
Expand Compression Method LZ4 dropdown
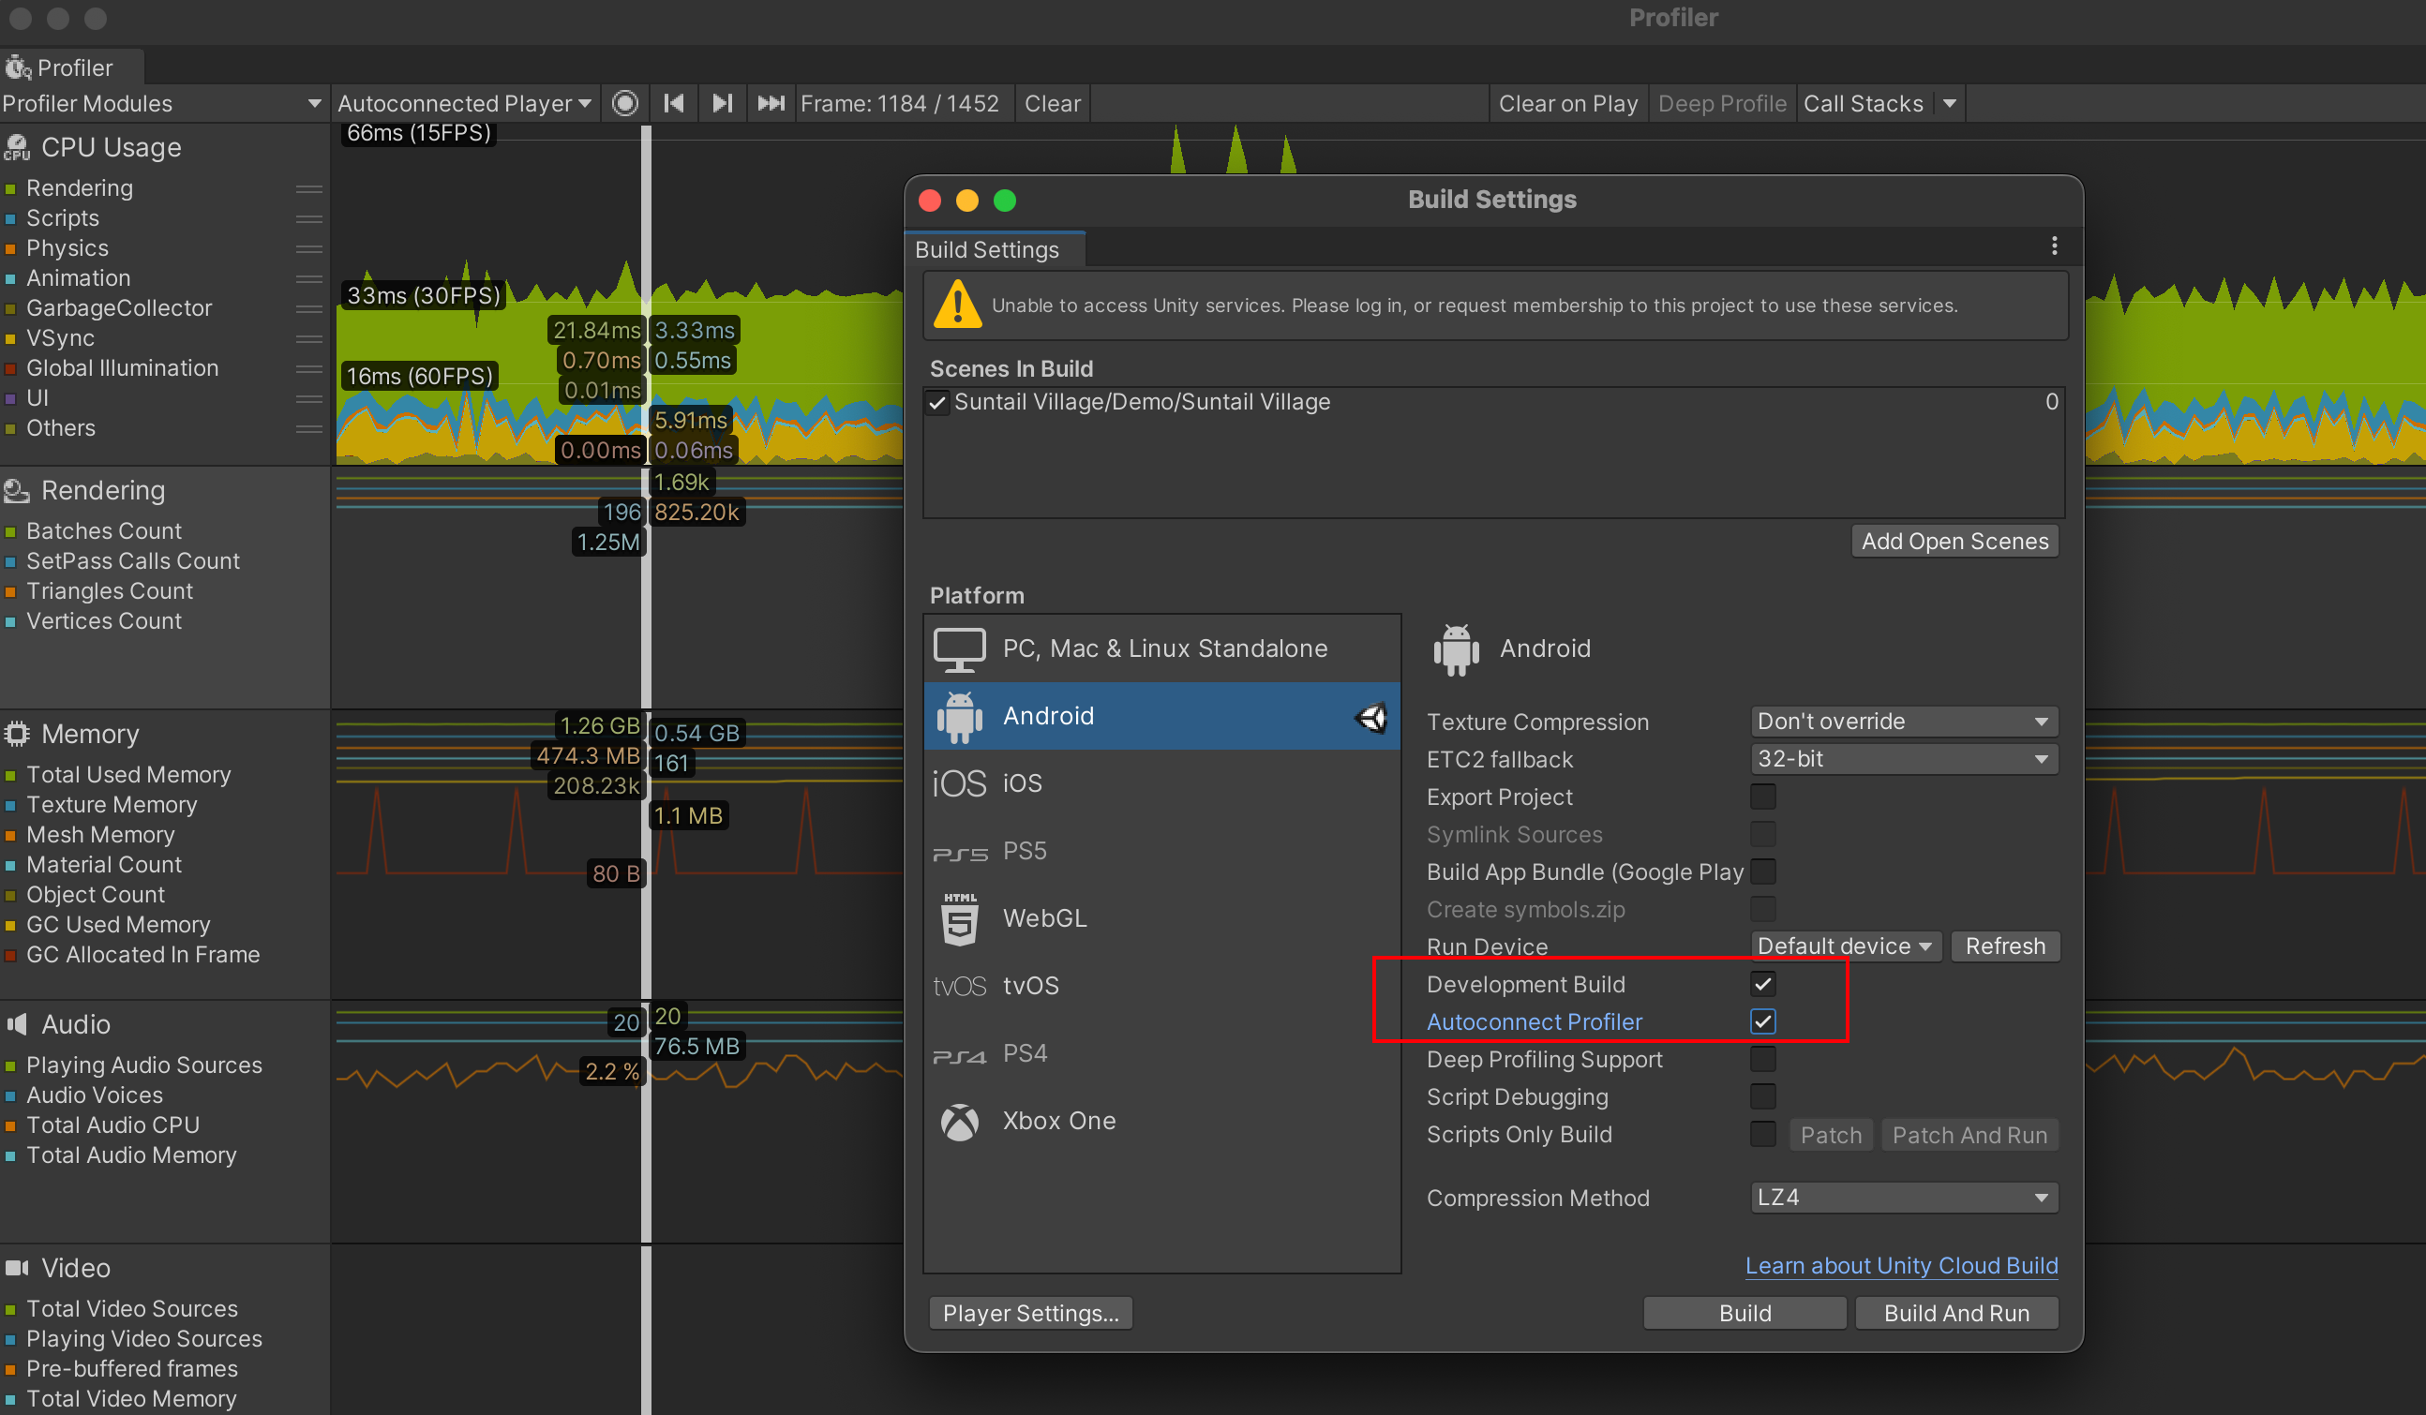[1902, 1198]
